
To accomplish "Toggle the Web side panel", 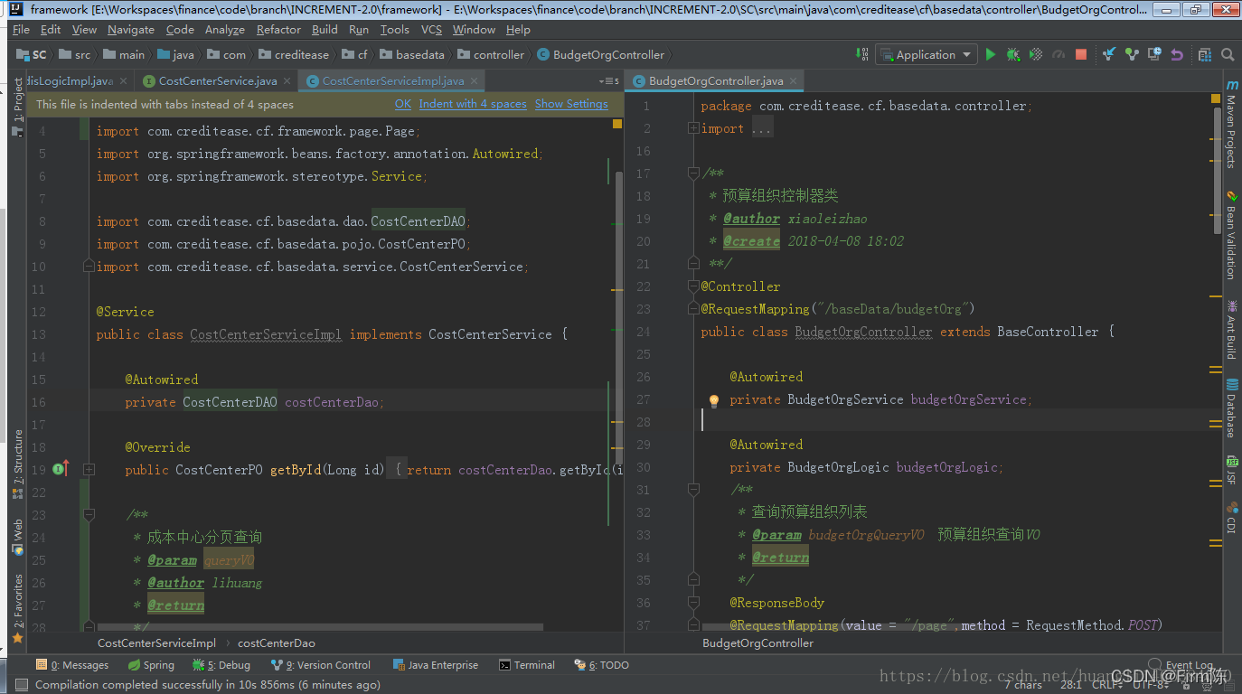I will pos(18,537).
